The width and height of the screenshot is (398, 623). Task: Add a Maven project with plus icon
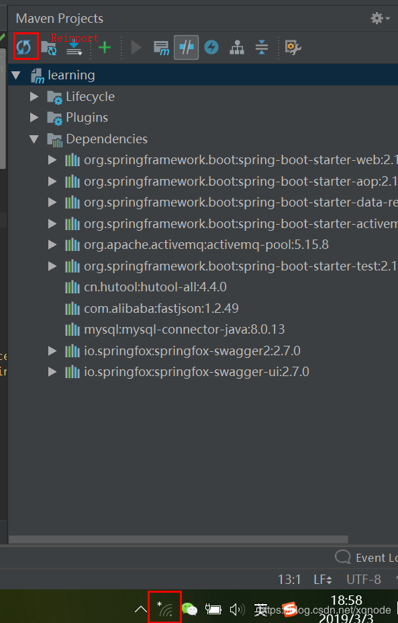(105, 48)
